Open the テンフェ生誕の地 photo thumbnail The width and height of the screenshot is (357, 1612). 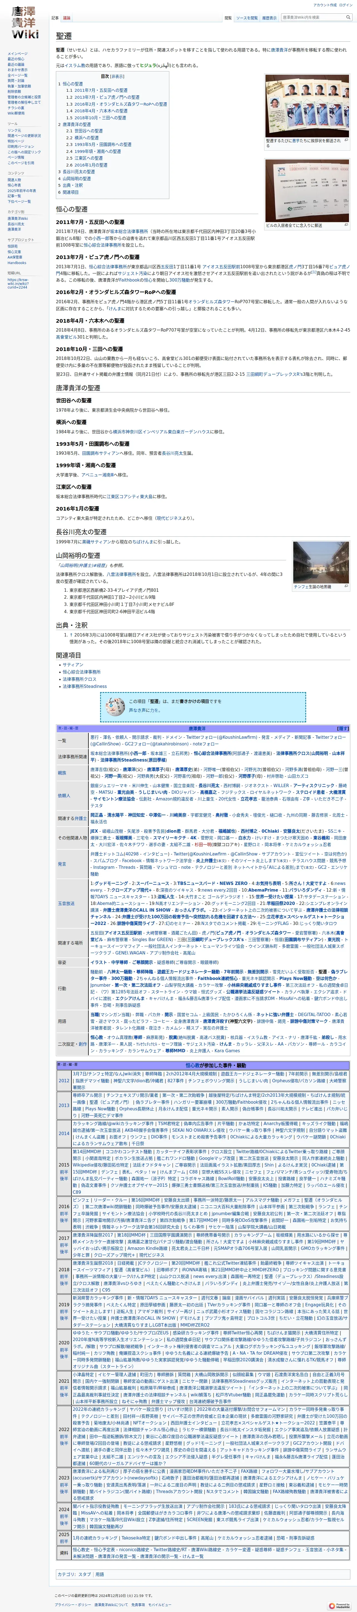[x=321, y=562]
